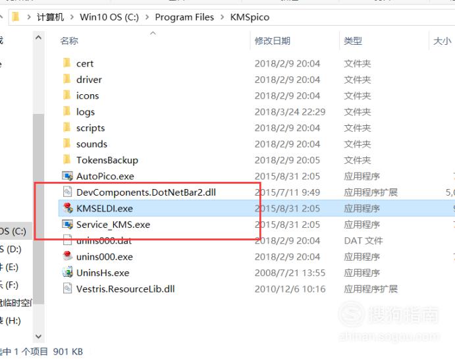Click the KMSpico breadcrumb

[250, 17]
